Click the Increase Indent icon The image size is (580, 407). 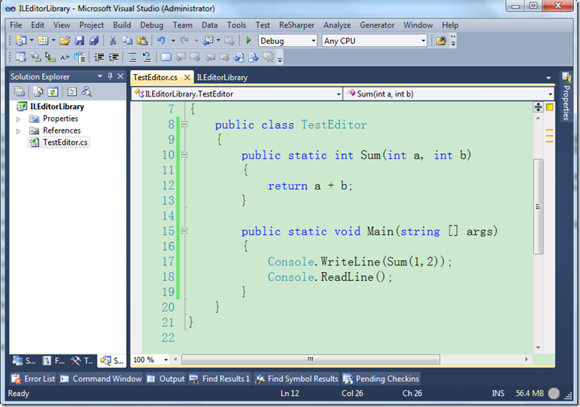[x=113, y=57]
